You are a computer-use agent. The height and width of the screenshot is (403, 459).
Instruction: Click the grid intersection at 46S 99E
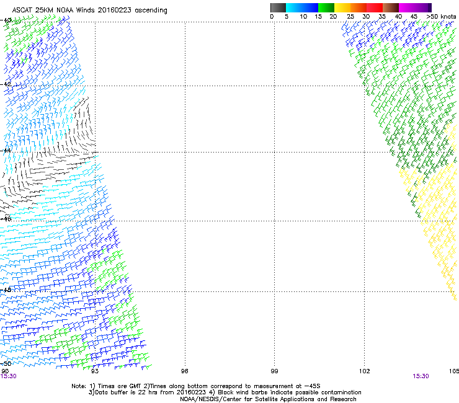click(275, 221)
